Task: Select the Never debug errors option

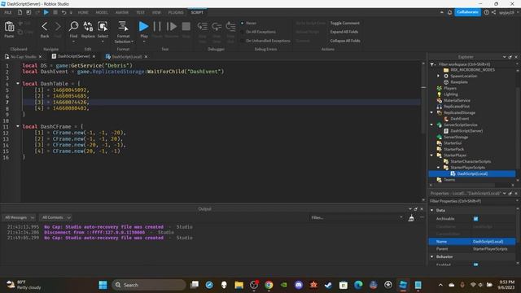Action: coord(243,24)
